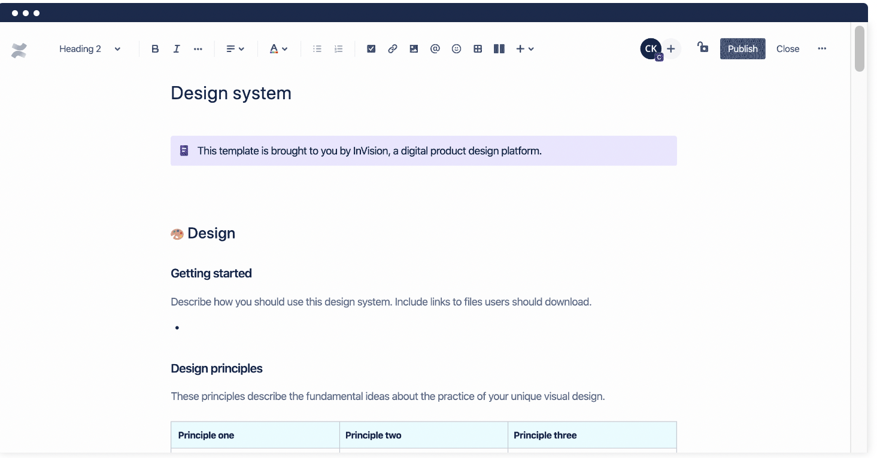
Task: Mention a user with the @ icon
Action: tap(435, 48)
